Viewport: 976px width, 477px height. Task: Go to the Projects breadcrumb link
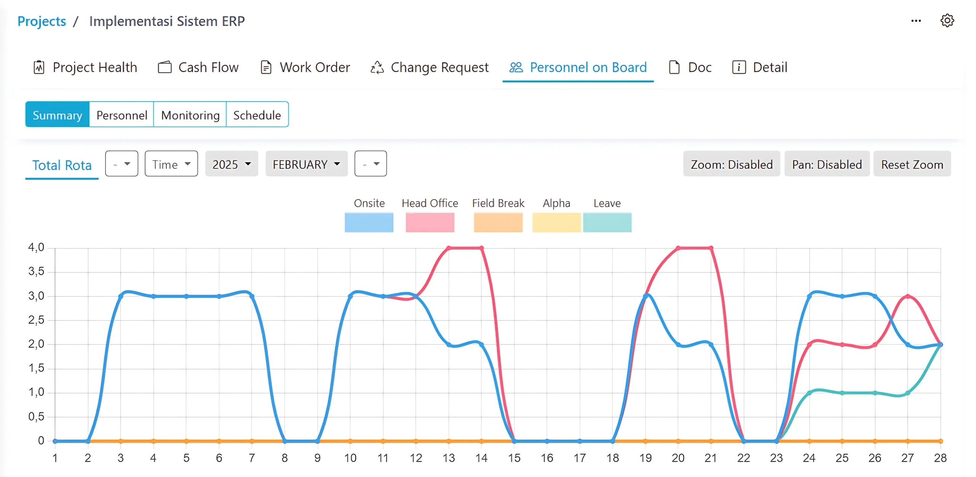[x=42, y=21]
